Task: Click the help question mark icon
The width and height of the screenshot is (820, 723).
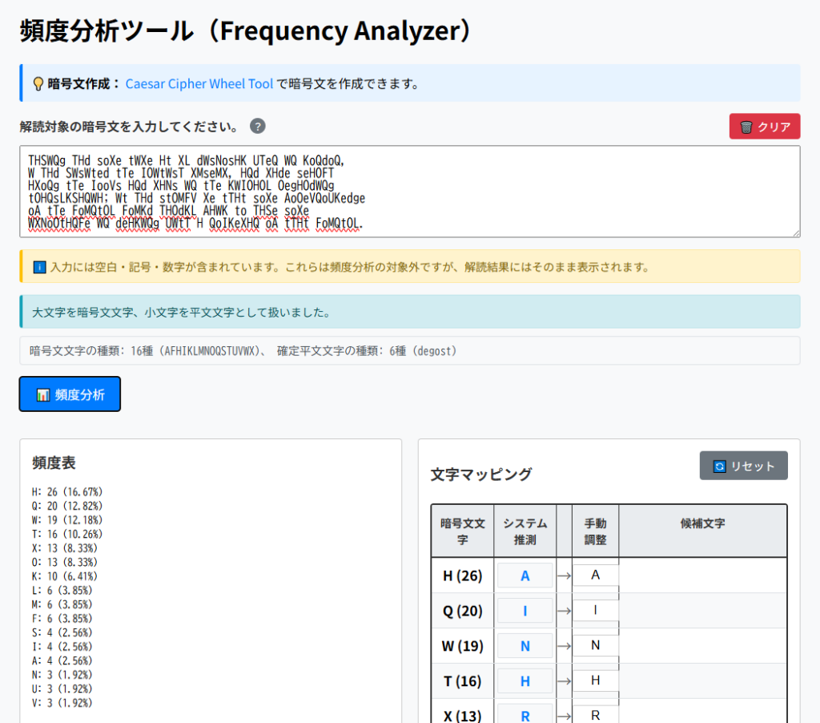Action: pyautogui.click(x=257, y=127)
